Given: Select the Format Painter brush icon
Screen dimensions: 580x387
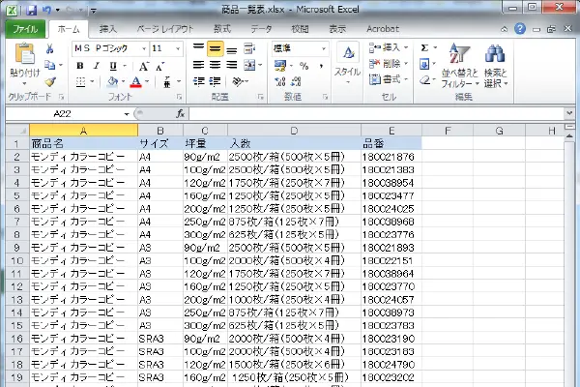Looking at the screenshot, I should (50, 81).
